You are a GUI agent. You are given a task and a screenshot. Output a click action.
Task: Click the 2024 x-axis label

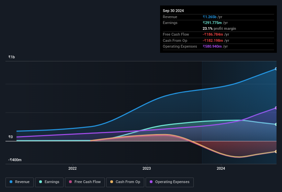[221, 168]
